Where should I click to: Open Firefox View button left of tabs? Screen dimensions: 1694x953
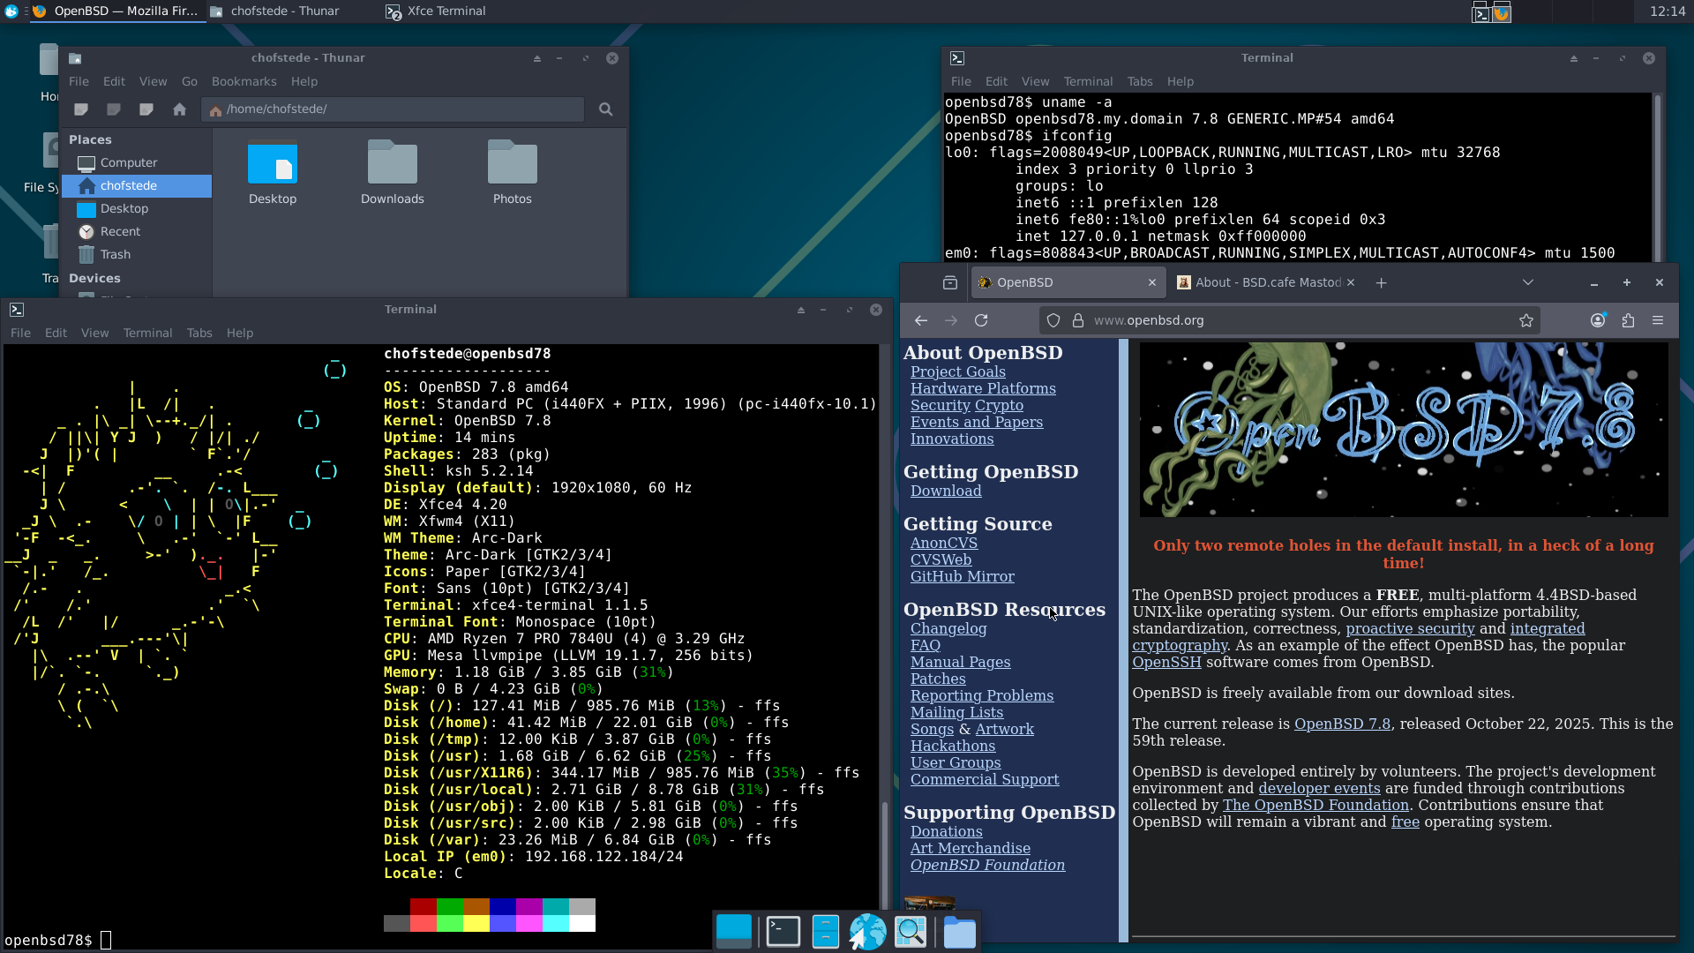point(950,282)
